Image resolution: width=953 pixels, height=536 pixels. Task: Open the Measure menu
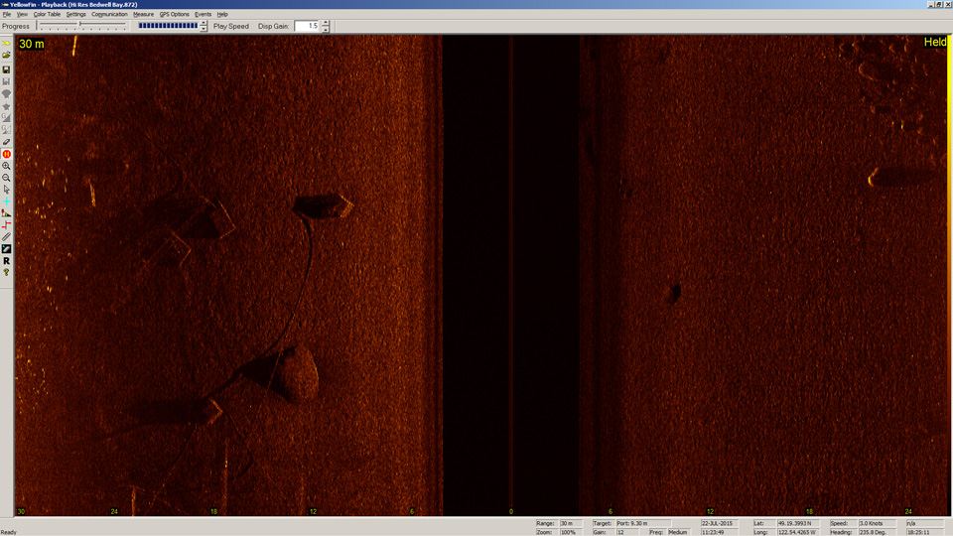tap(143, 14)
